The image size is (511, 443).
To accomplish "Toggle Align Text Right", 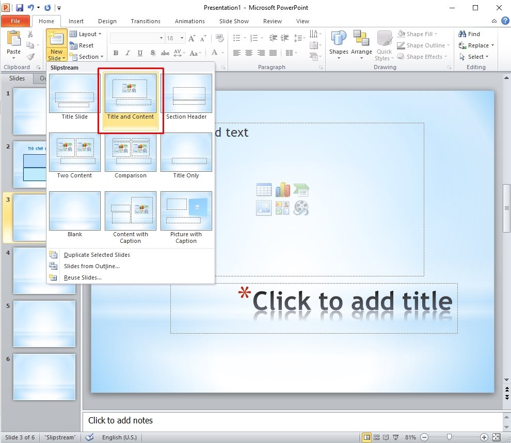I will tap(261, 53).
